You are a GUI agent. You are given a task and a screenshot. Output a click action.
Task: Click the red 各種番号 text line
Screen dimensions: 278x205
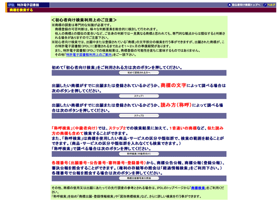point(99,163)
